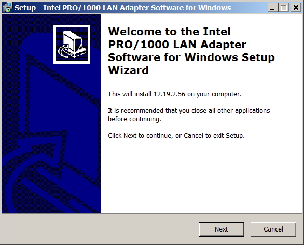
Task: Click the Next button to continue setup
Action: tap(221, 229)
